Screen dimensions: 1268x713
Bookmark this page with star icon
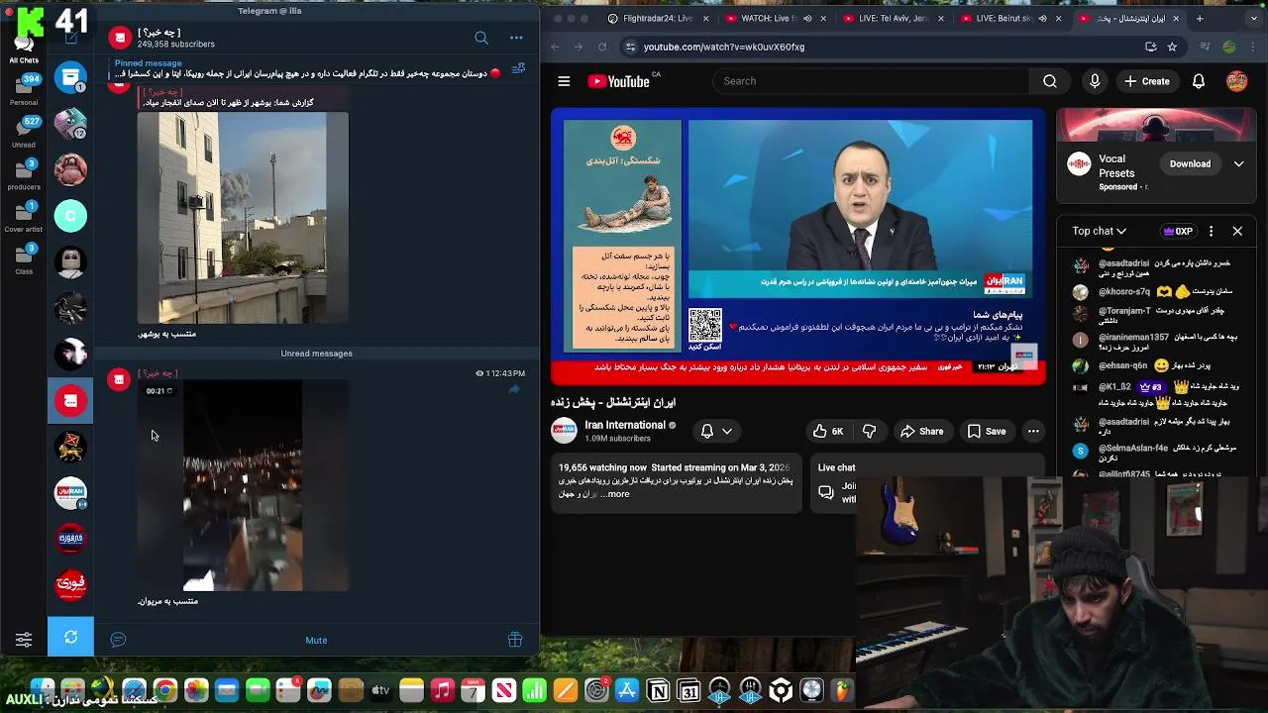1172,47
